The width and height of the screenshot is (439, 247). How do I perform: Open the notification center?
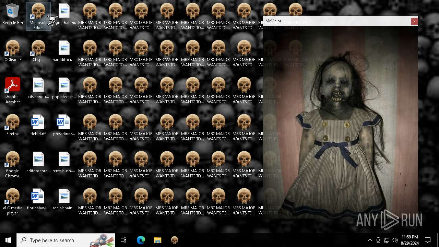click(428, 240)
